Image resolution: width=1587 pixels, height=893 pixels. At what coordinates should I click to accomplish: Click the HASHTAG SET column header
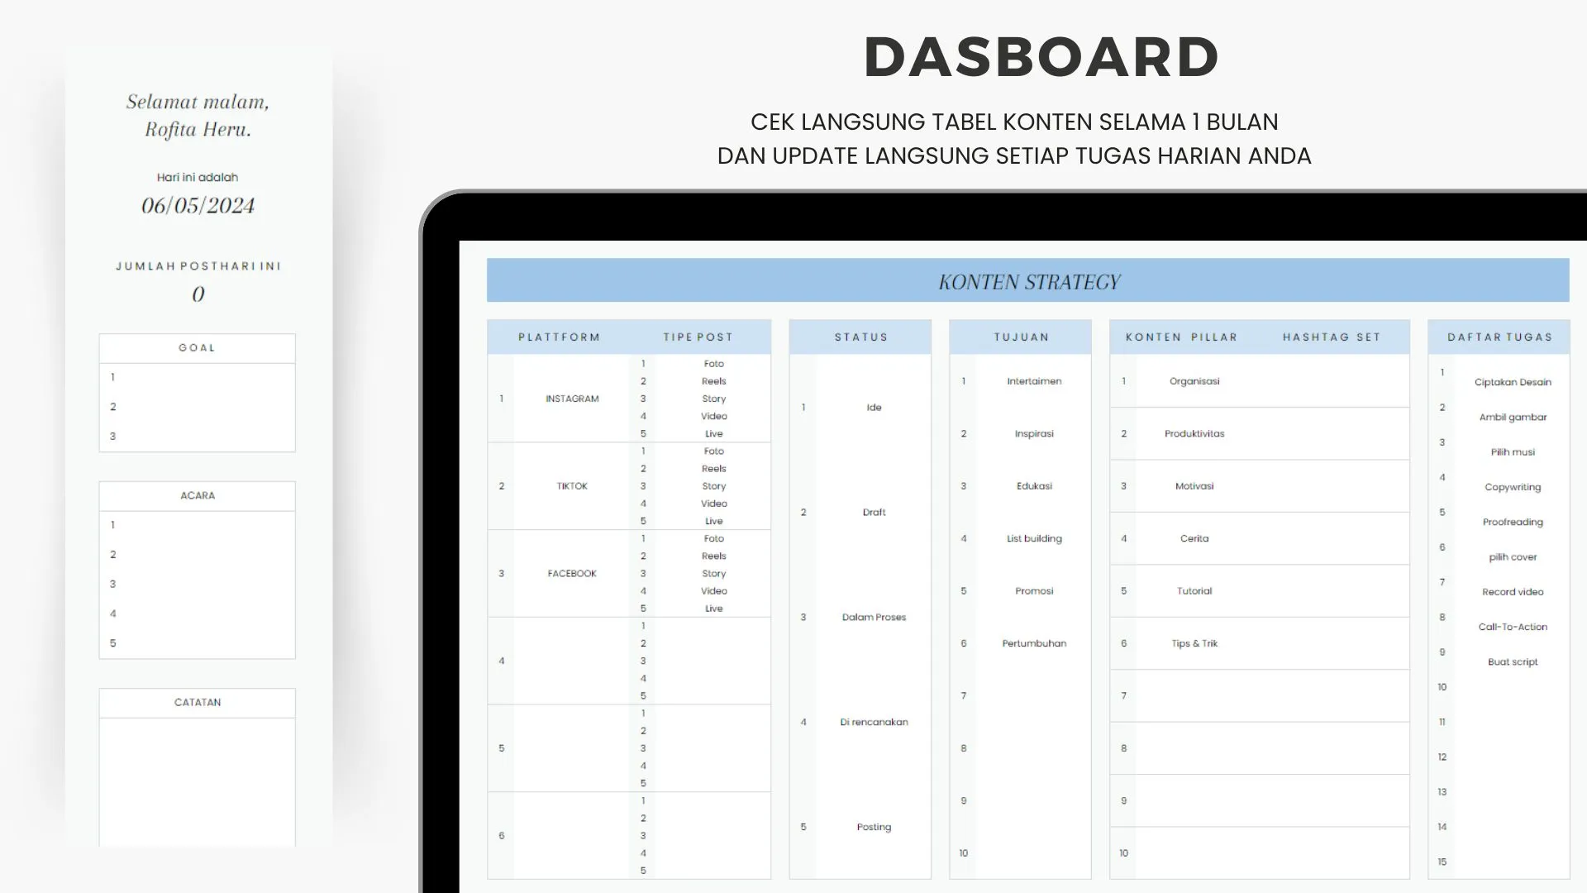pos(1331,337)
